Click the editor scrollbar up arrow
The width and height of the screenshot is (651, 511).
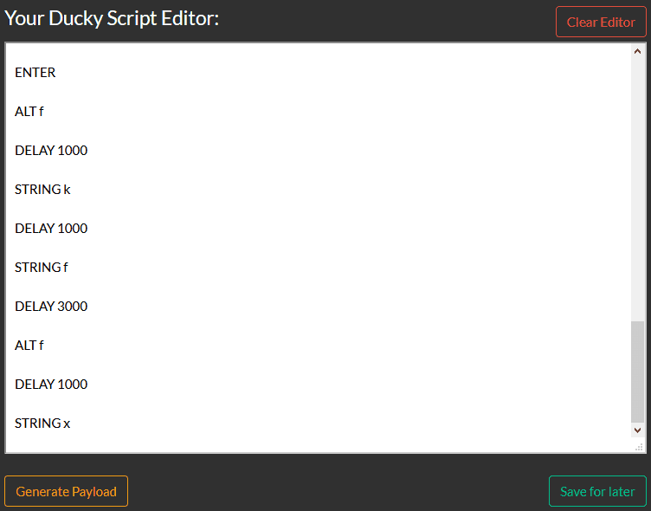(x=637, y=51)
